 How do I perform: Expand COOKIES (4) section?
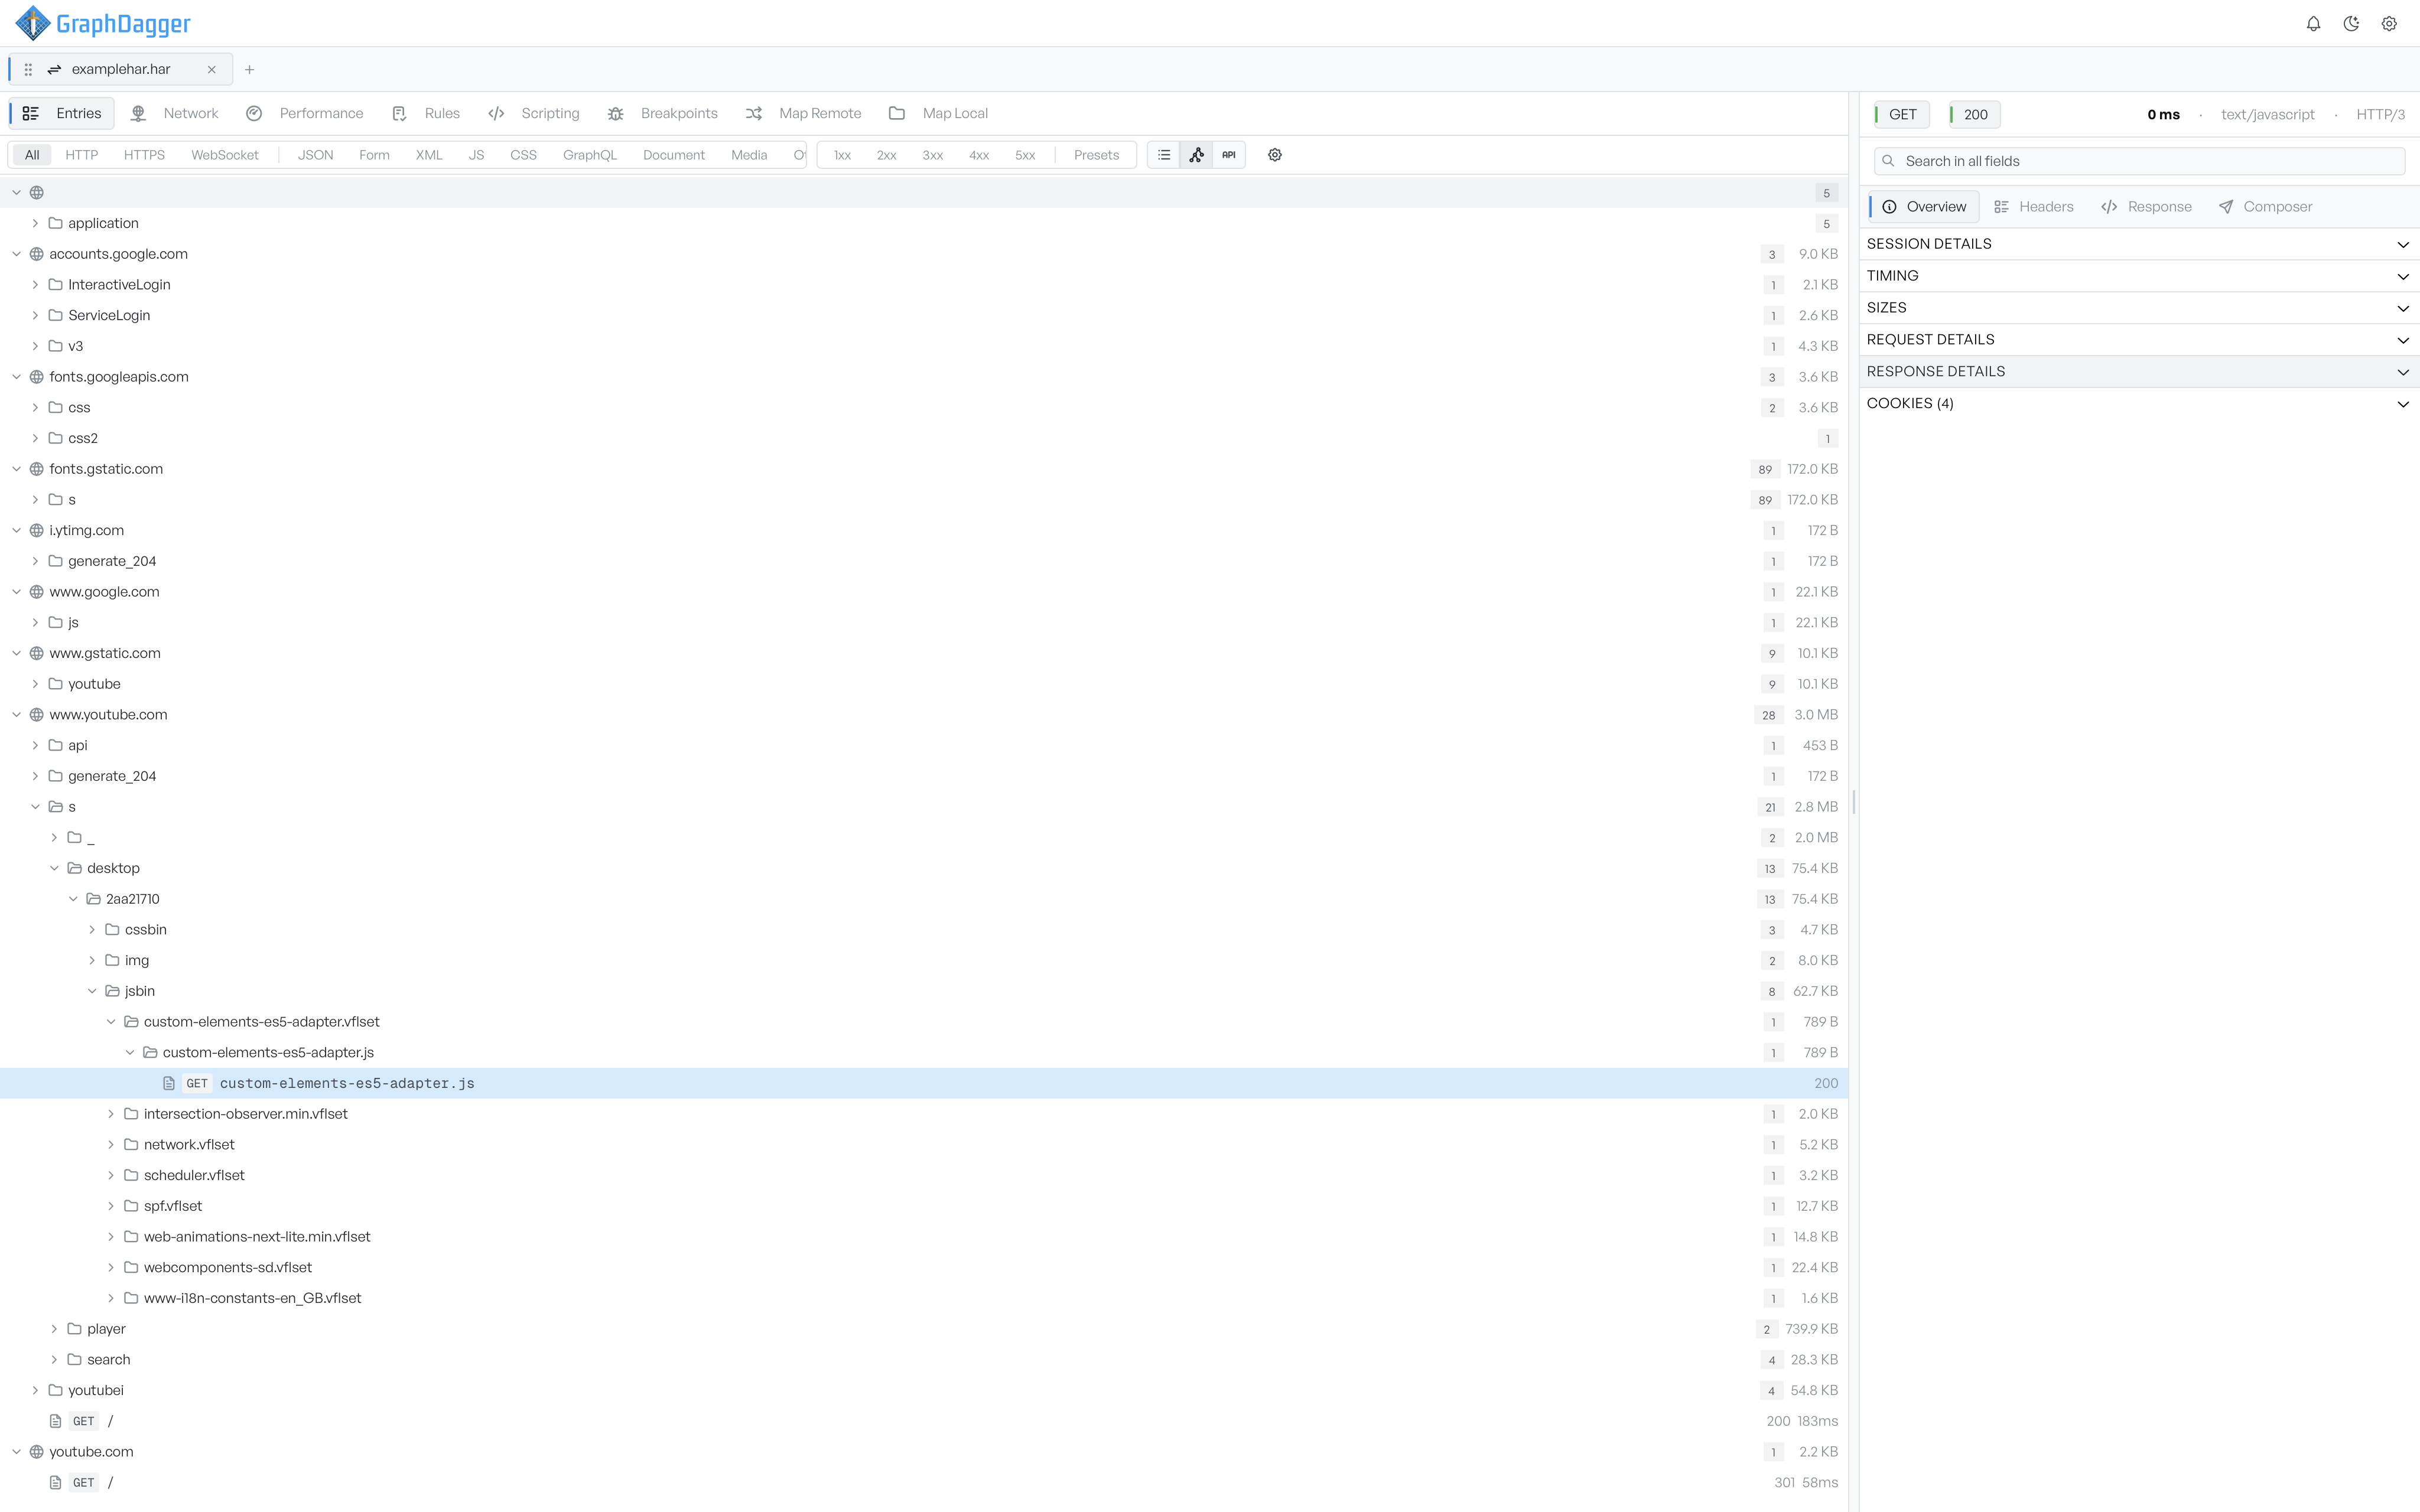(x=2139, y=404)
